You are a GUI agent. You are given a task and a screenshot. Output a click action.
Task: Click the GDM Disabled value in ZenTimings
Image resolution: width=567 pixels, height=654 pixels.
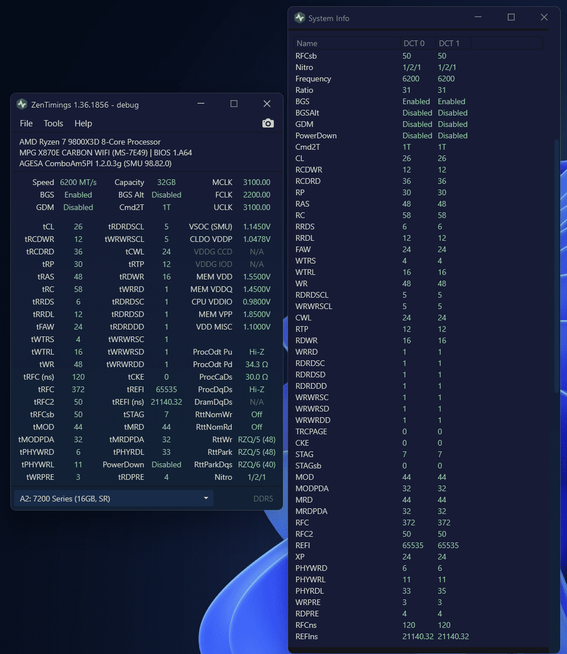(x=78, y=207)
